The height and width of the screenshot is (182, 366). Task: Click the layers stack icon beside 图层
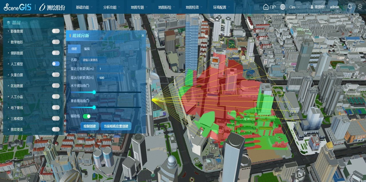8,23
